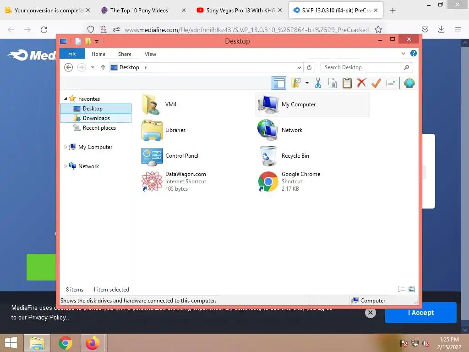Click the clipboard Paste icon
The width and height of the screenshot is (469, 352).
pyautogui.click(x=347, y=83)
